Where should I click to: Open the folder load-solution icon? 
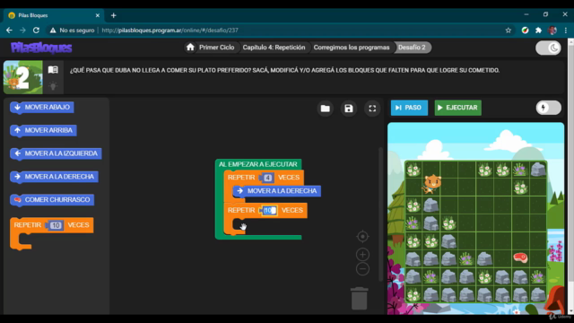(x=325, y=109)
